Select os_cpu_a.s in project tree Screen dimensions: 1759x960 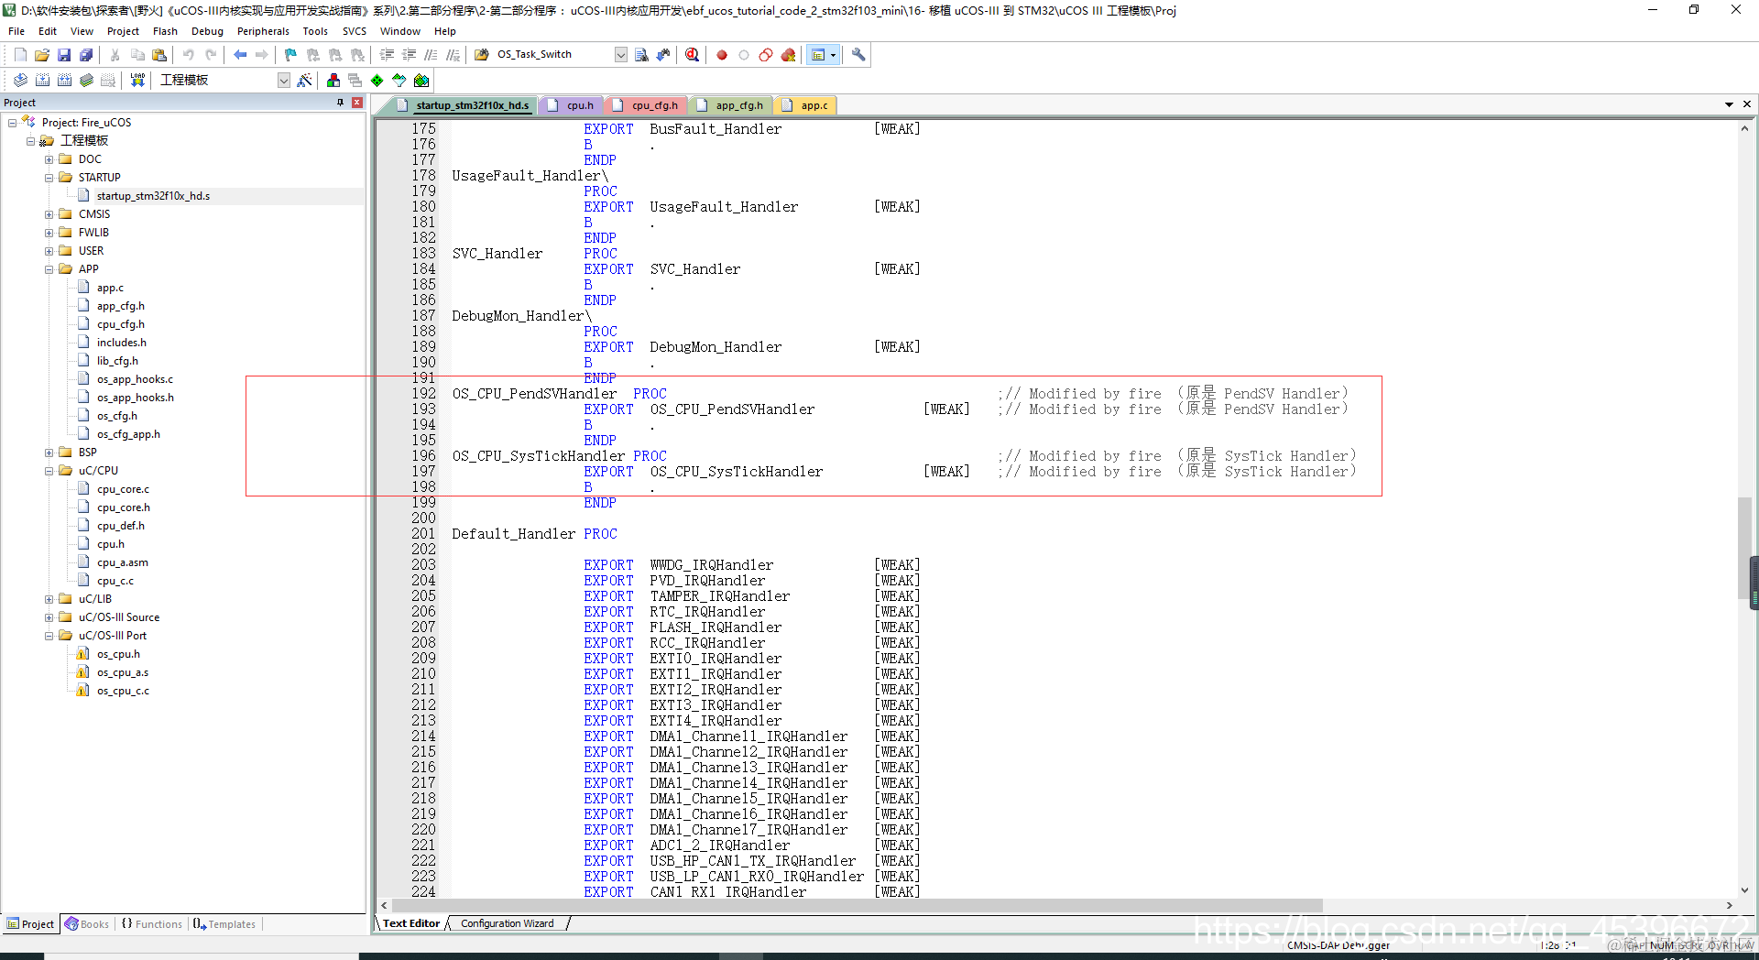(122, 672)
